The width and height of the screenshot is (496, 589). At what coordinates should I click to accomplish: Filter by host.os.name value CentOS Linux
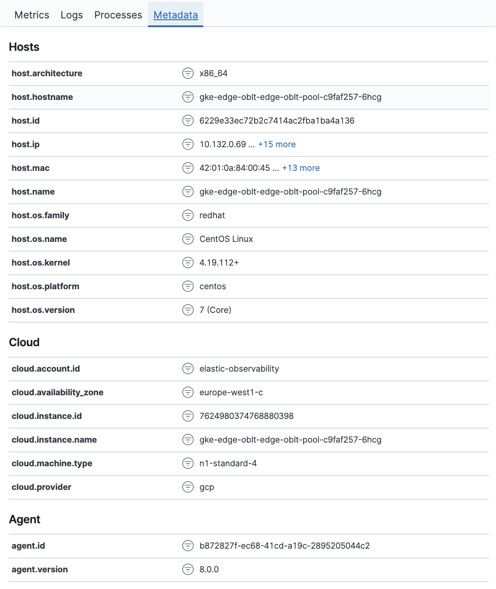tap(188, 239)
